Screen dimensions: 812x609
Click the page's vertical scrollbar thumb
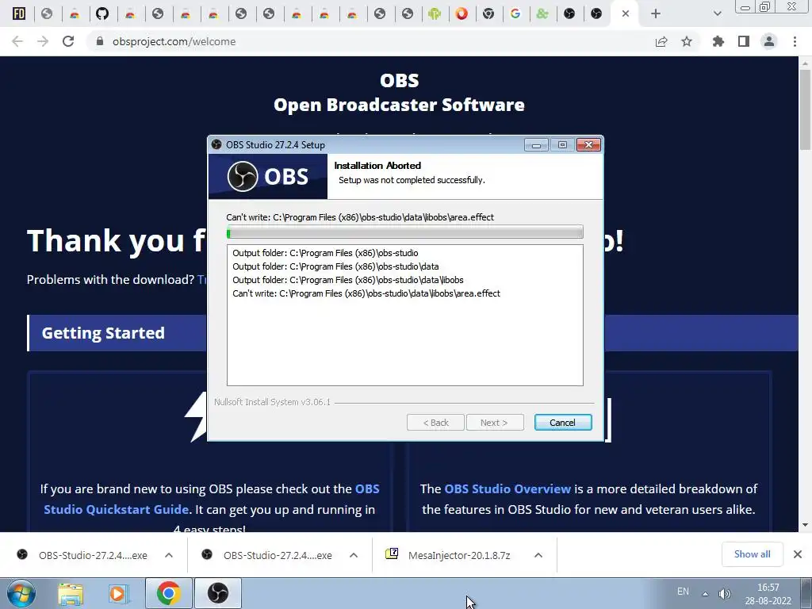[805, 109]
